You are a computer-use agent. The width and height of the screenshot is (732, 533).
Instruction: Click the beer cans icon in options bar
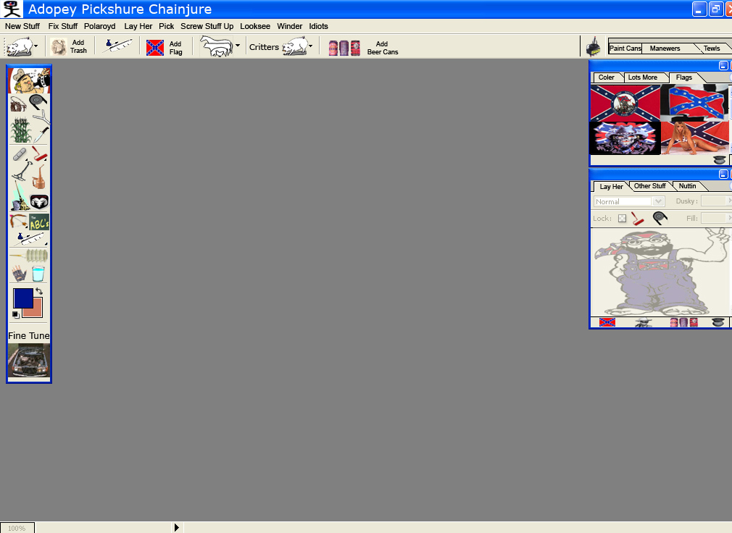(x=344, y=48)
